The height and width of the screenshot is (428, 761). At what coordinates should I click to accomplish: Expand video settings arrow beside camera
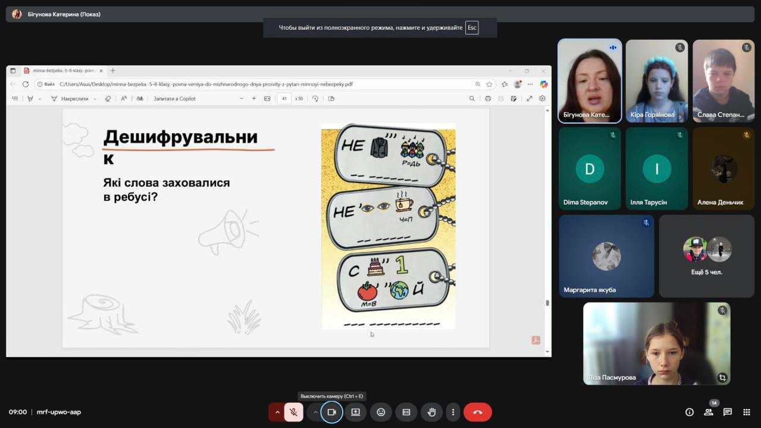(315, 412)
